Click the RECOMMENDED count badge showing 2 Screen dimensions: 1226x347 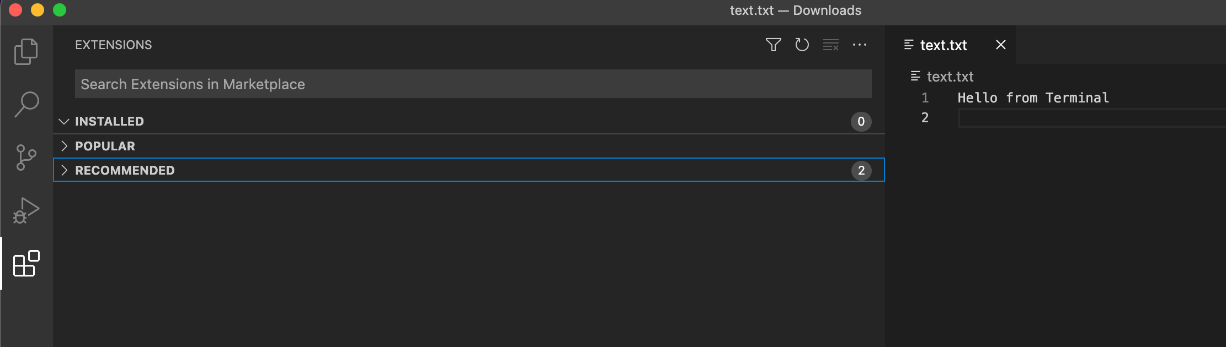861,170
